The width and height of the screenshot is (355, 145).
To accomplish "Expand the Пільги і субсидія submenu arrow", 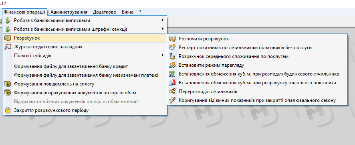I will pyautogui.click(x=163, y=55).
